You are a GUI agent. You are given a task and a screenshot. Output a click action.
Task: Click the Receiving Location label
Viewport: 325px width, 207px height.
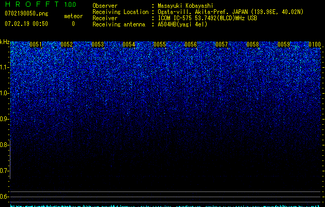(x=120, y=12)
